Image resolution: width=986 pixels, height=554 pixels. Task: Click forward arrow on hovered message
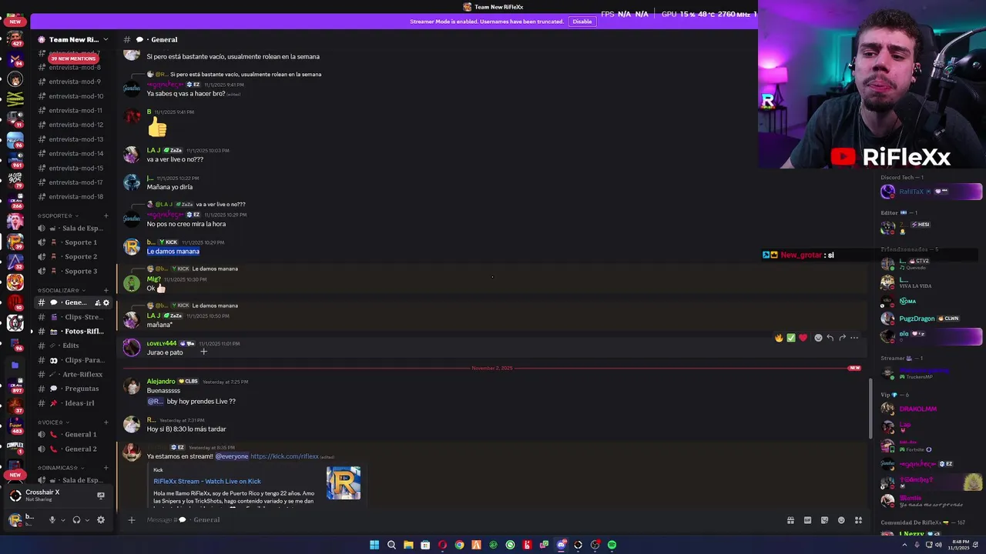[842, 338]
